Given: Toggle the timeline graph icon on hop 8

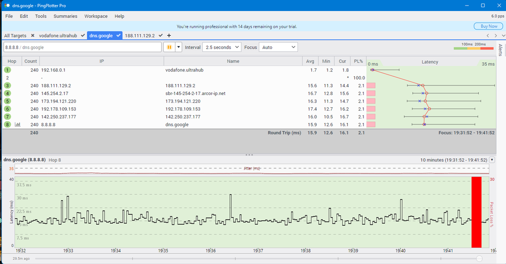Looking at the screenshot, I should coord(17,124).
